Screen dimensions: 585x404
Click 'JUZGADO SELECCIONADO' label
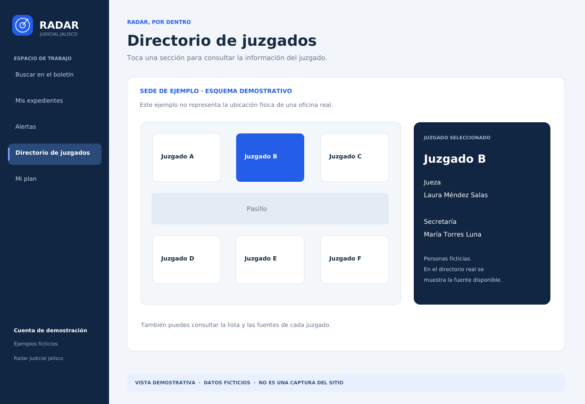pos(457,138)
